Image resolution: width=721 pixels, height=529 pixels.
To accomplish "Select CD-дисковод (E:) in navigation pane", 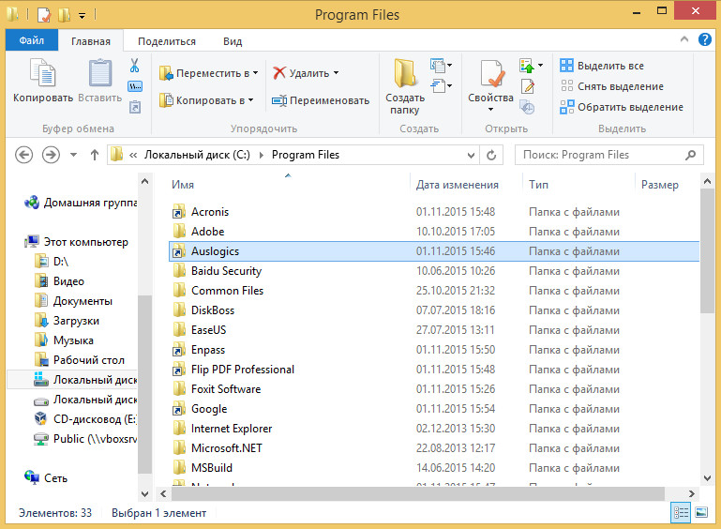I will point(86,419).
